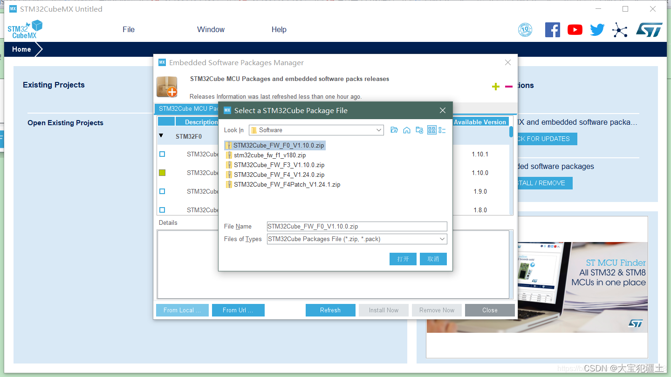The width and height of the screenshot is (671, 377).
Task: Click From Local button
Action: (182, 310)
